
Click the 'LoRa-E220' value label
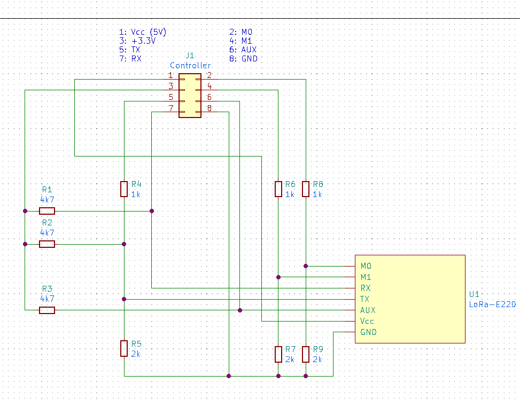point(492,304)
